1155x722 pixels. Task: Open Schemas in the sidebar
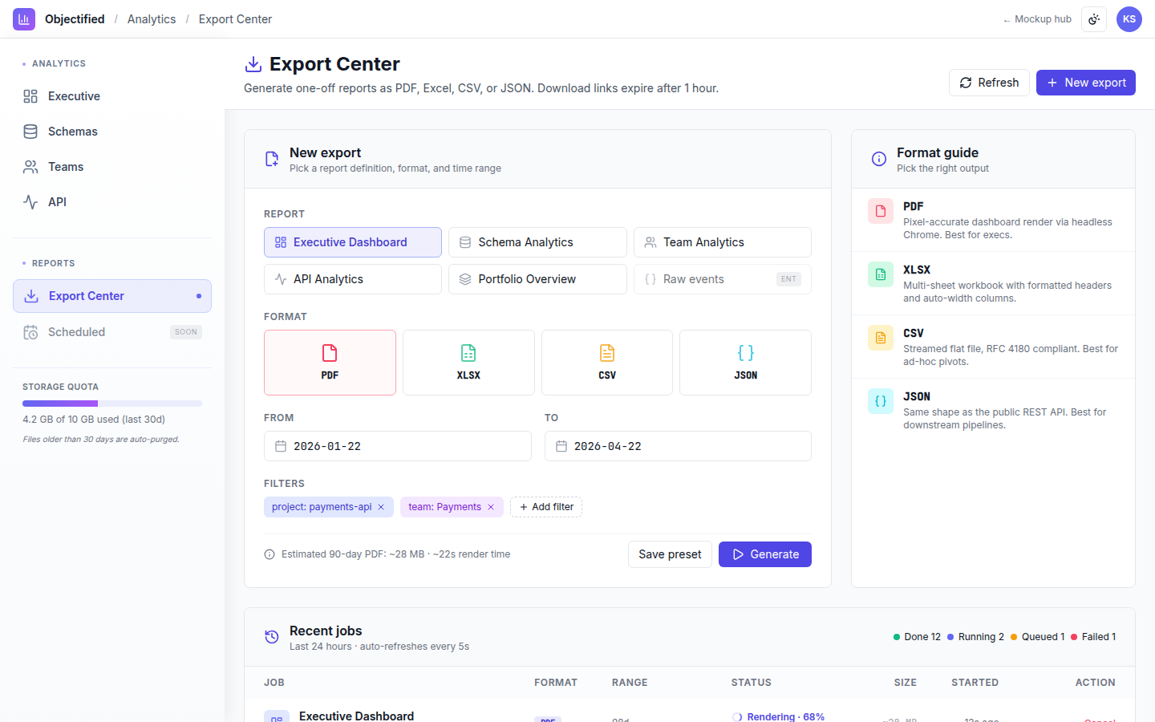(x=112, y=132)
